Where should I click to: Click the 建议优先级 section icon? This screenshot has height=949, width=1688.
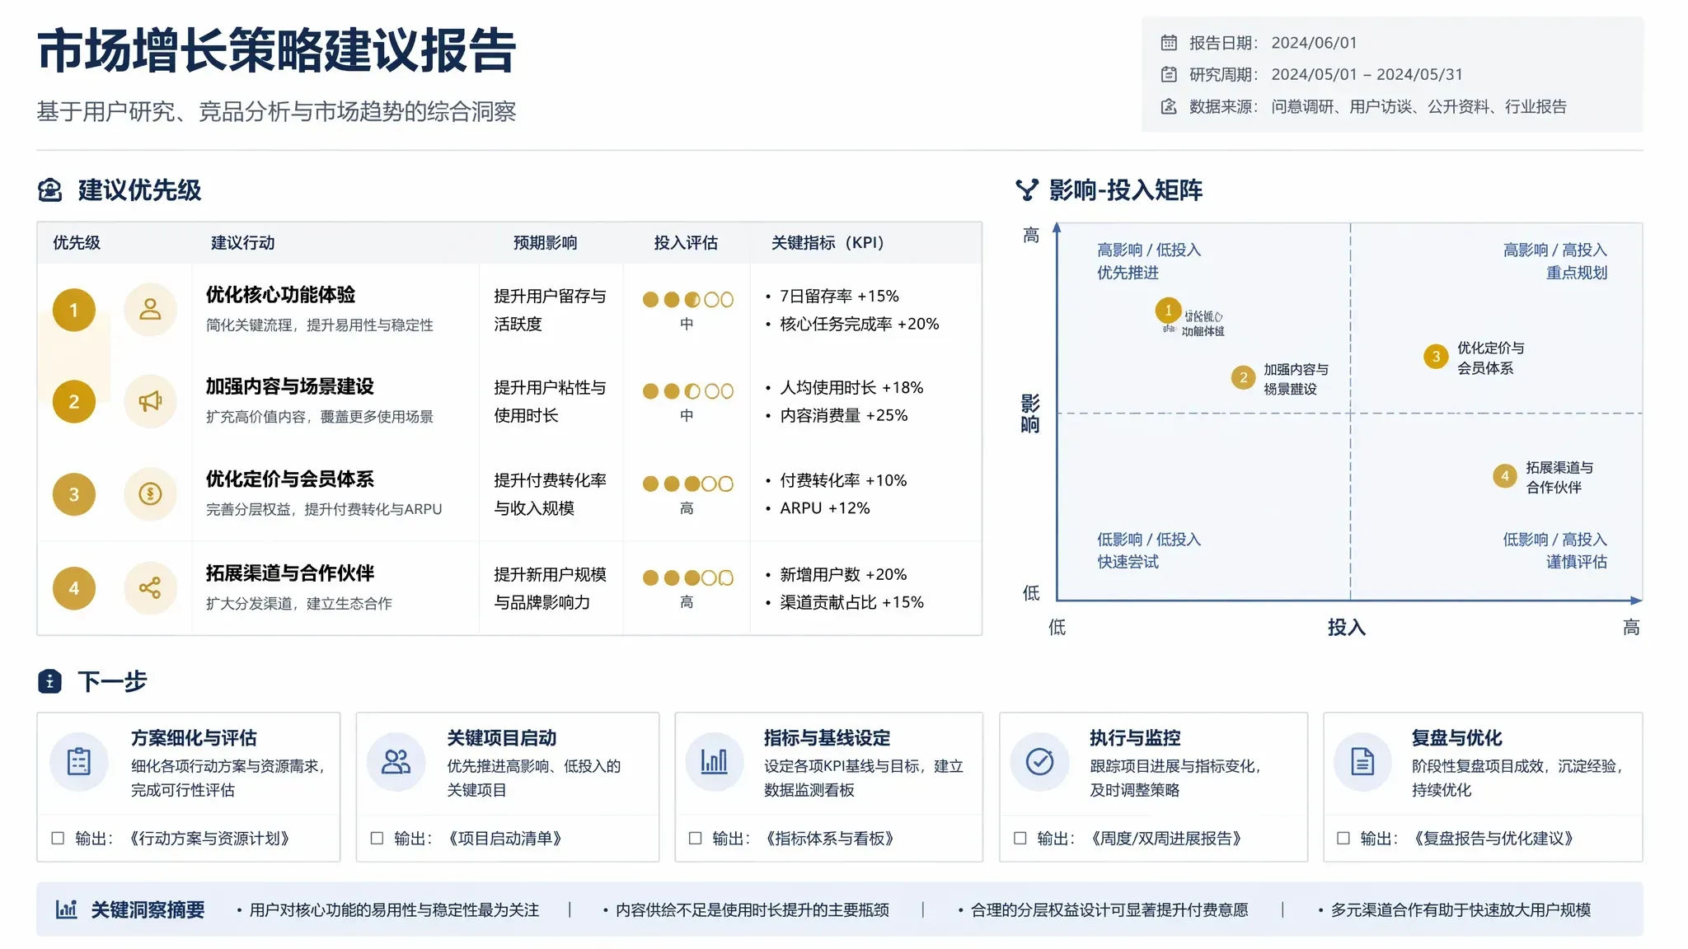pyautogui.click(x=50, y=190)
